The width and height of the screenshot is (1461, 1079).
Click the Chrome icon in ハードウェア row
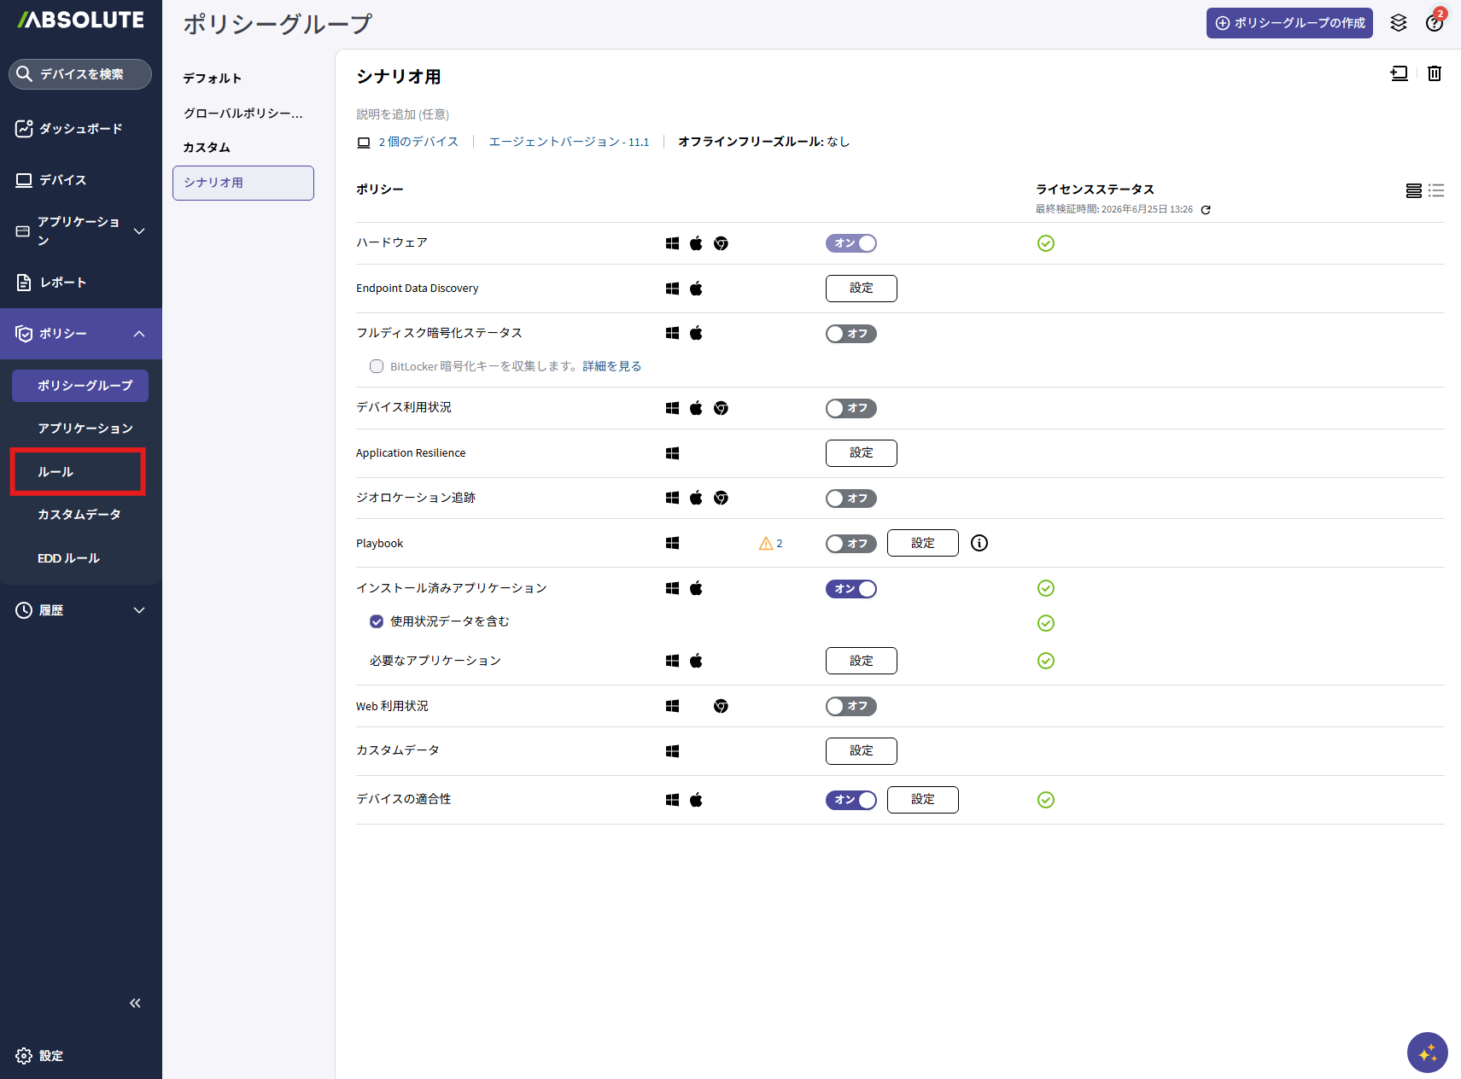click(x=721, y=243)
